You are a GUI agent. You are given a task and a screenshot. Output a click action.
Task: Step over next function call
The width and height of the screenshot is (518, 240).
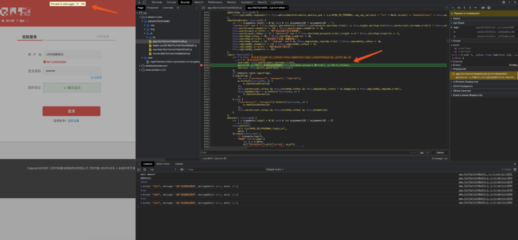[x=459, y=8]
